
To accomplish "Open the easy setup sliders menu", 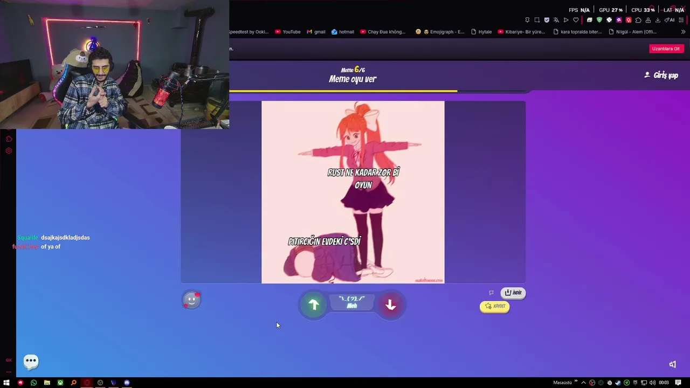I will [681, 20].
